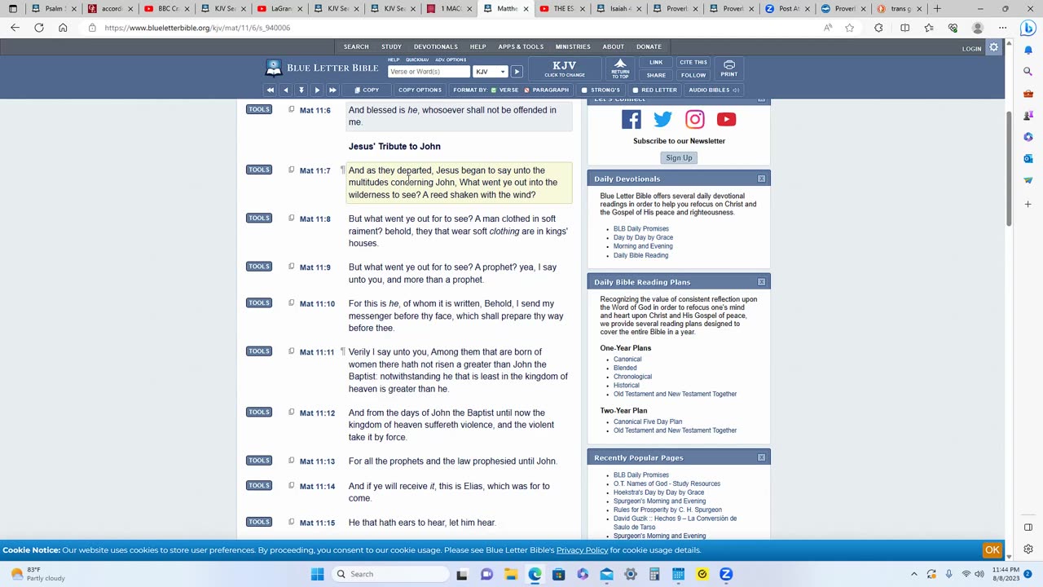
Task: Open site settings gear beside Login
Action: [x=993, y=48]
